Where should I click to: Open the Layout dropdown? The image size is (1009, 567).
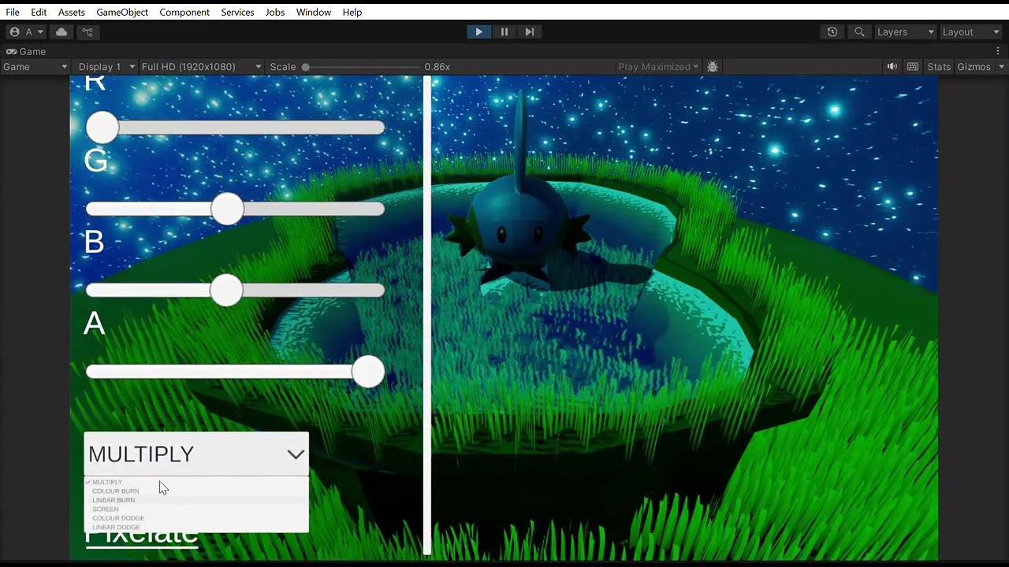(x=970, y=31)
